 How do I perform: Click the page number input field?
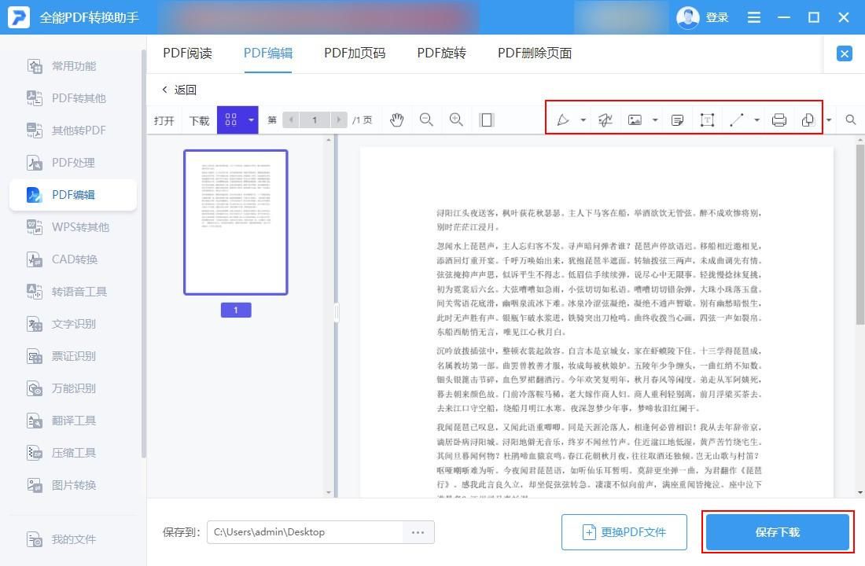(315, 119)
